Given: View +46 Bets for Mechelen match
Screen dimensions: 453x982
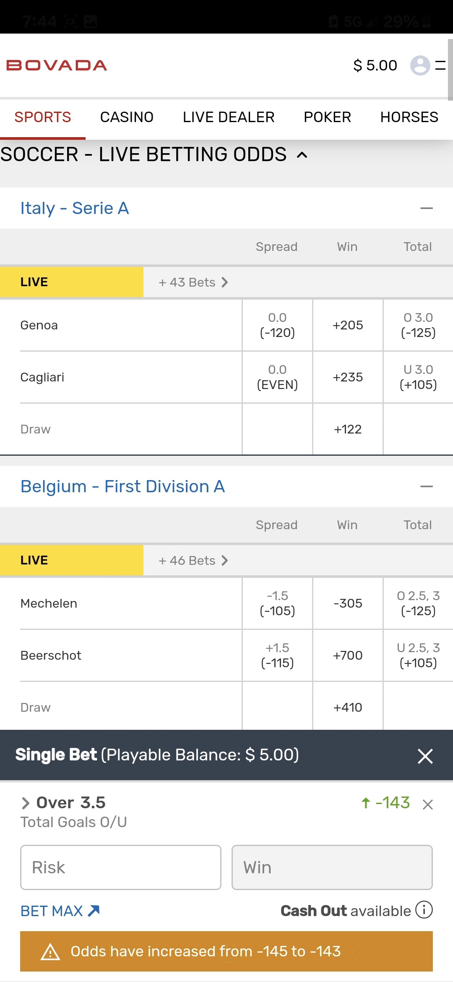Looking at the screenshot, I should pos(193,561).
